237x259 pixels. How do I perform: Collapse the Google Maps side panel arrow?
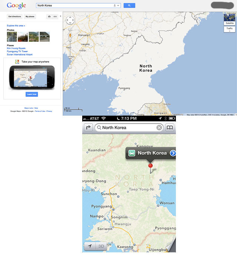(60, 16)
